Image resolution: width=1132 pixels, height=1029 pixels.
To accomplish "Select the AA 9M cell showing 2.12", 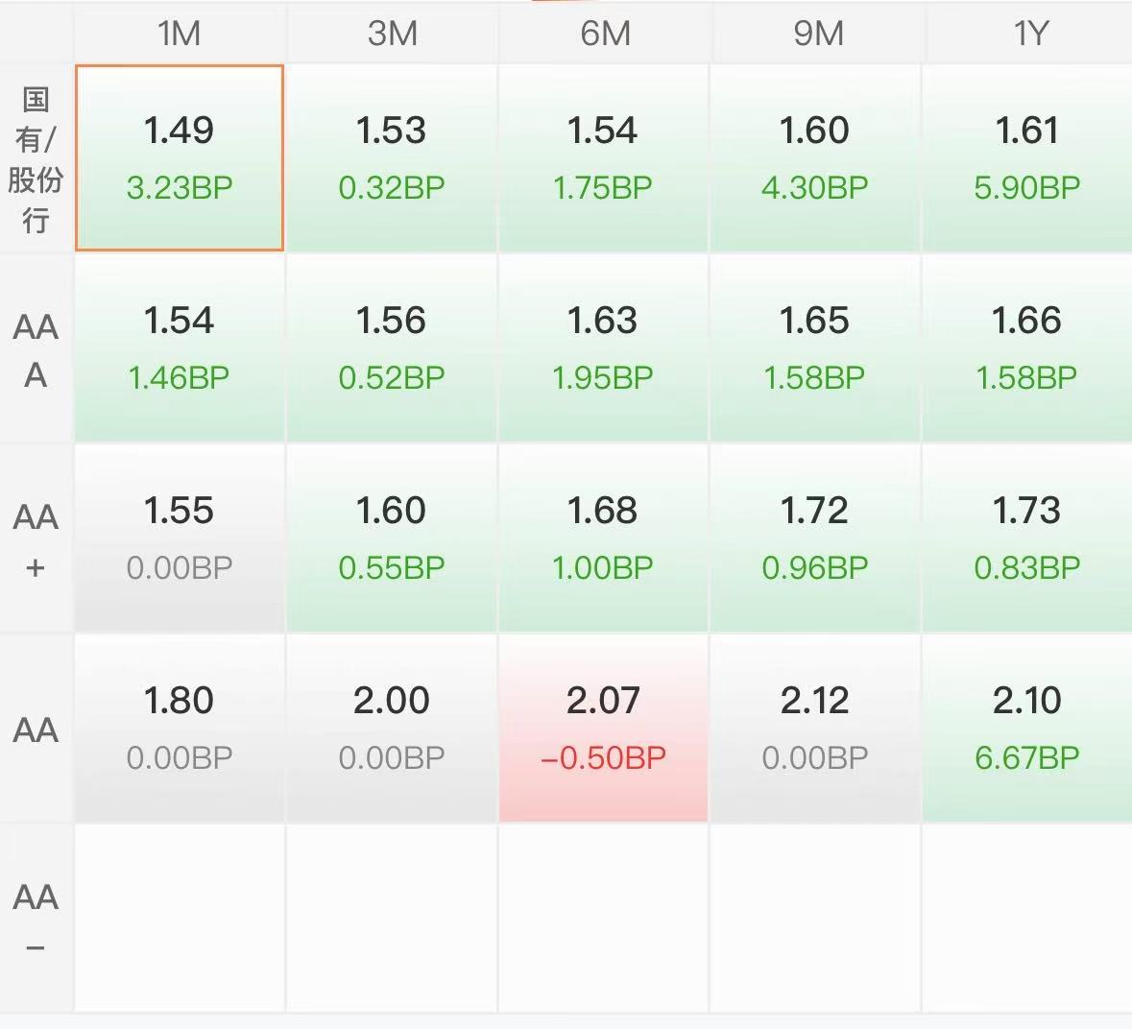I will tap(815, 729).
